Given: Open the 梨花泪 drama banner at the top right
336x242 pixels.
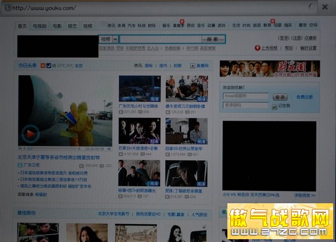Looking at the screenshot, I should tap(270, 69).
